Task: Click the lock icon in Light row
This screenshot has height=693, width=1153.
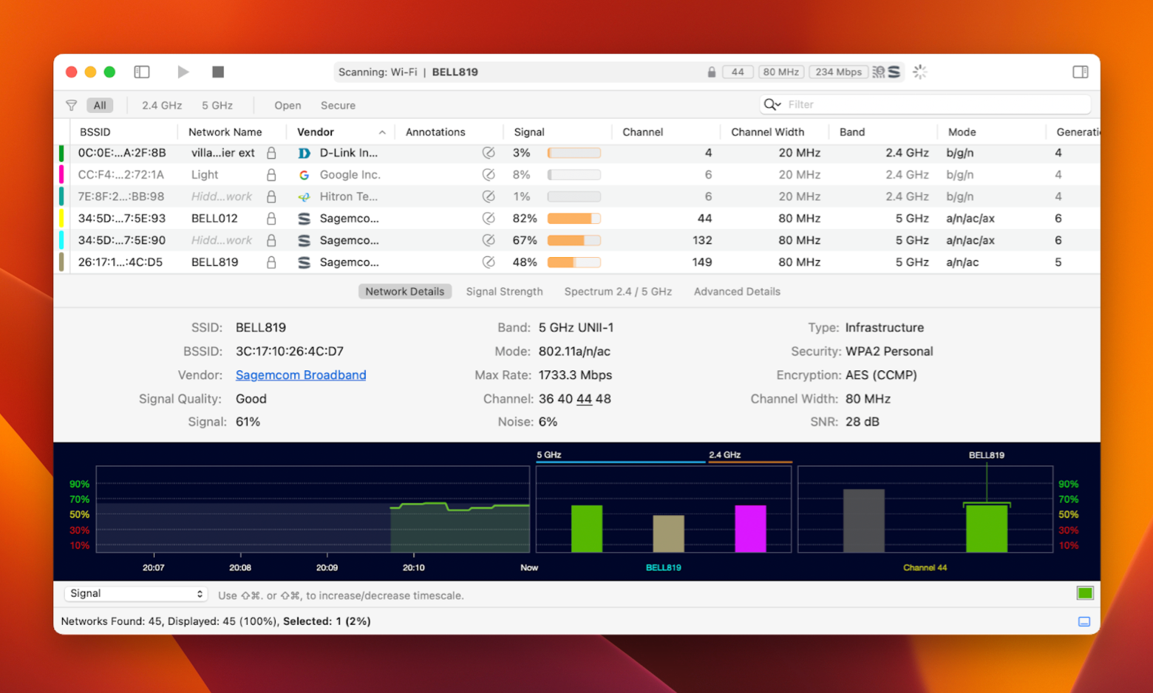Action: [x=271, y=175]
